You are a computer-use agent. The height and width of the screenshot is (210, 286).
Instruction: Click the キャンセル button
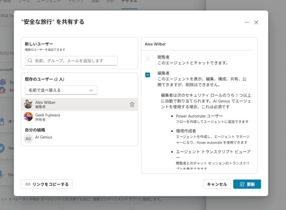(217, 184)
